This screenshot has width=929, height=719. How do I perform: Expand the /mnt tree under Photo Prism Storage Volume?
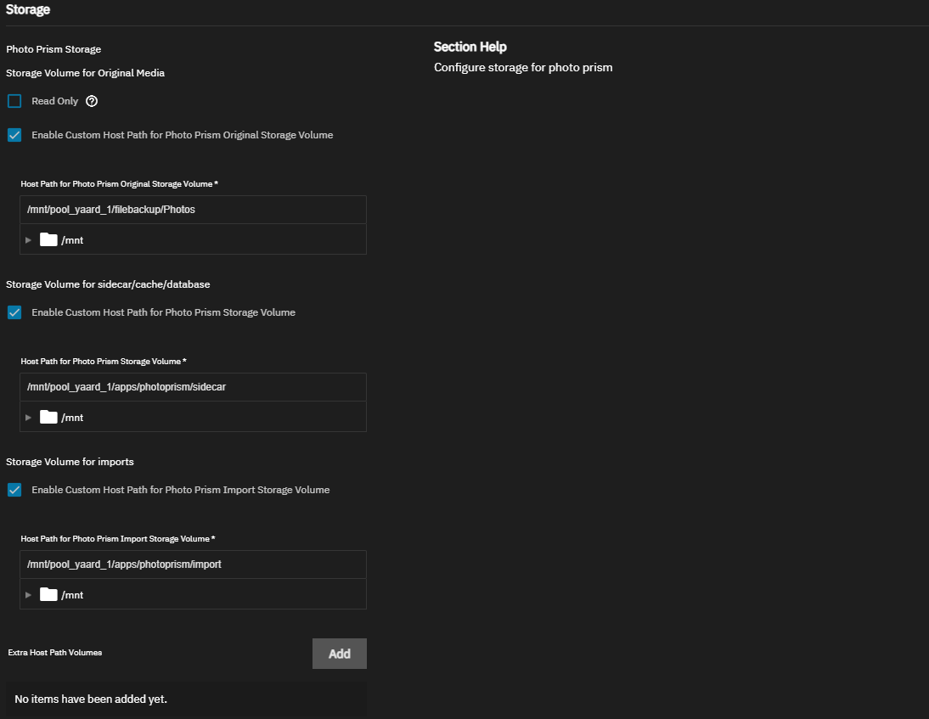point(28,418)
